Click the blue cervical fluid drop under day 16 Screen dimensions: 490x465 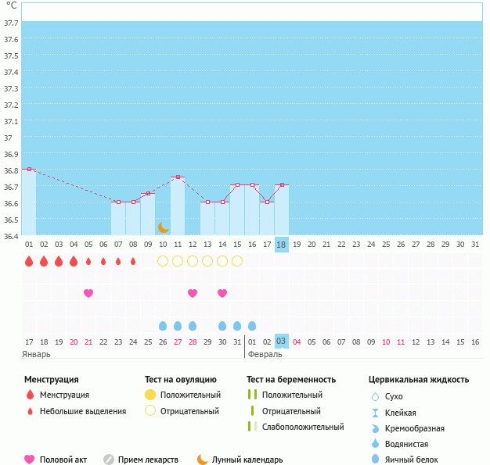click(x=252, y=326)
